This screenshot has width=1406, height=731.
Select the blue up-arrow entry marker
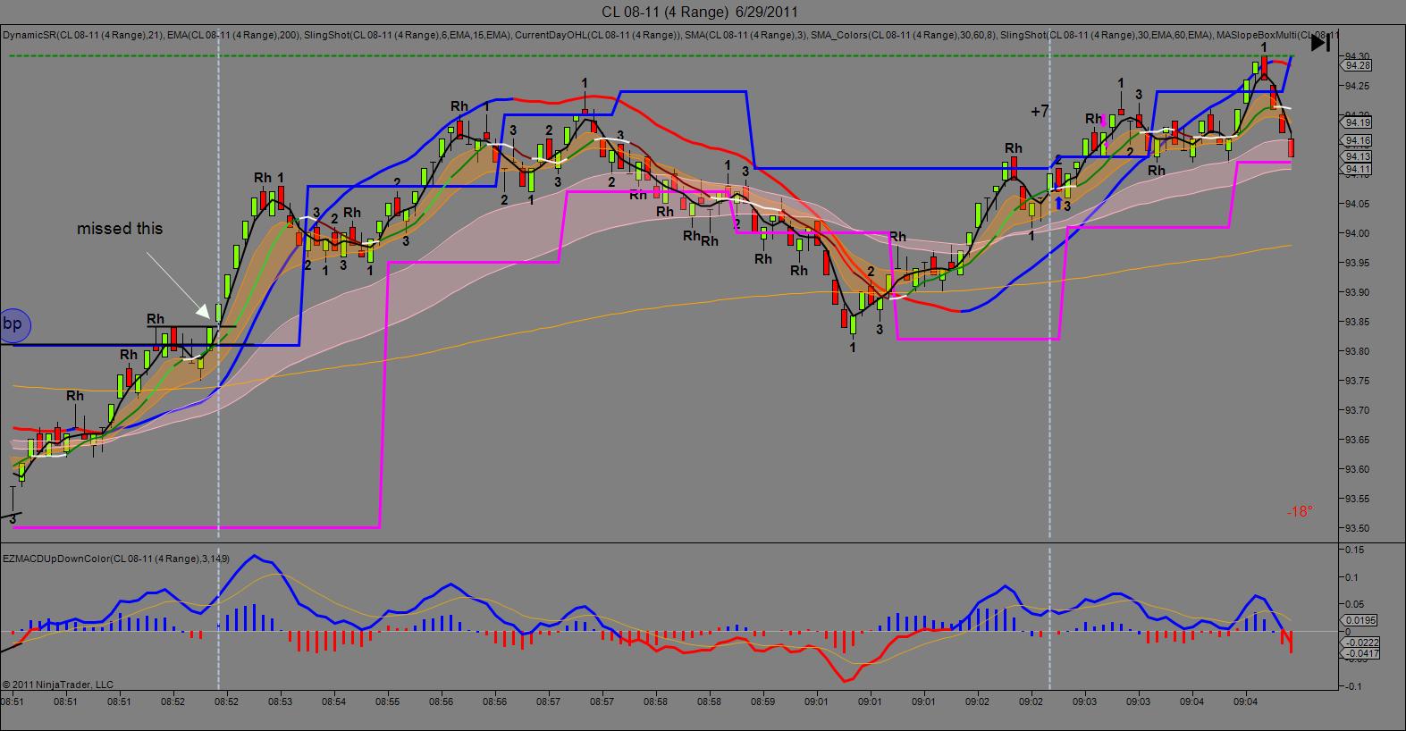pos(1058,203)
